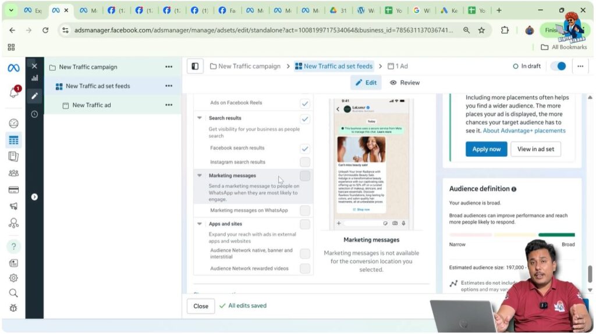Switch to Edit tab
The image size is (596, 334).
pyautogui.click(x=366, y=82)
